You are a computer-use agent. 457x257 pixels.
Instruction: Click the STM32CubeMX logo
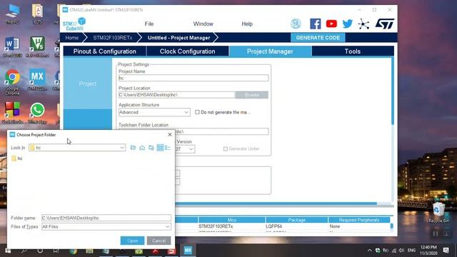(74, 24)
